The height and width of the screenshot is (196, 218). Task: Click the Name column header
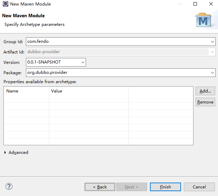pos(26,91)
